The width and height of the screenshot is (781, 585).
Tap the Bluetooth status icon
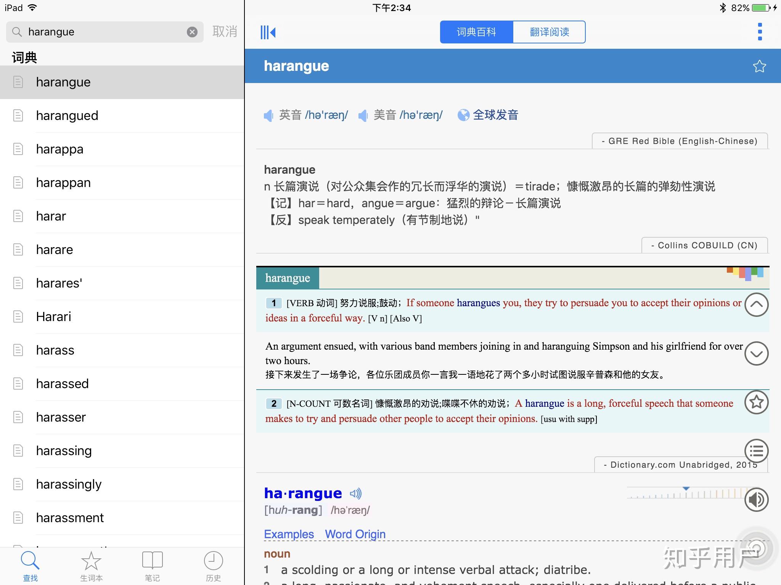[722, 8]
